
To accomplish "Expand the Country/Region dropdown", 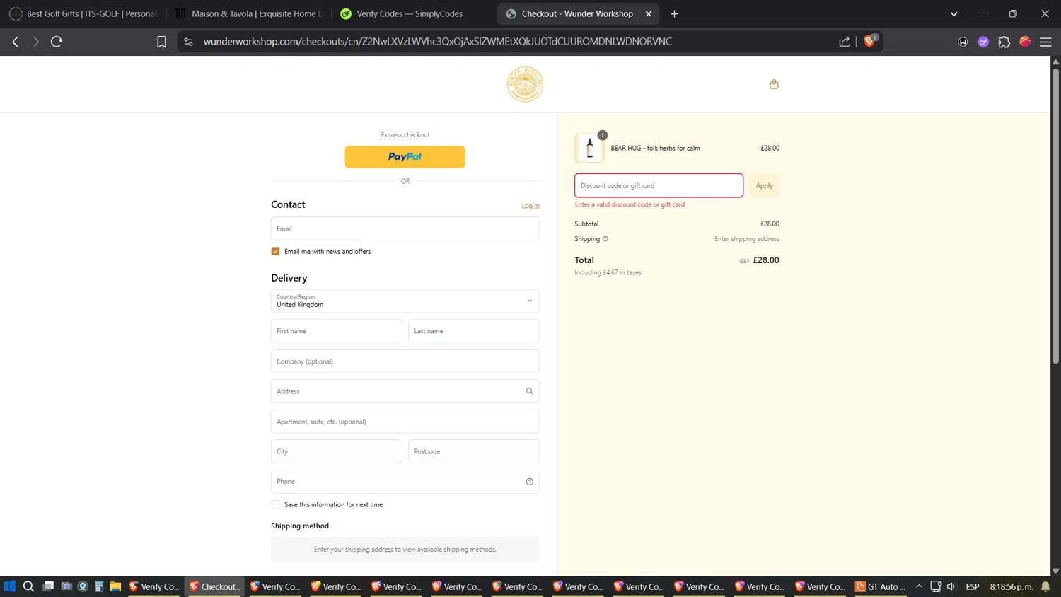I will click(405, 301).
